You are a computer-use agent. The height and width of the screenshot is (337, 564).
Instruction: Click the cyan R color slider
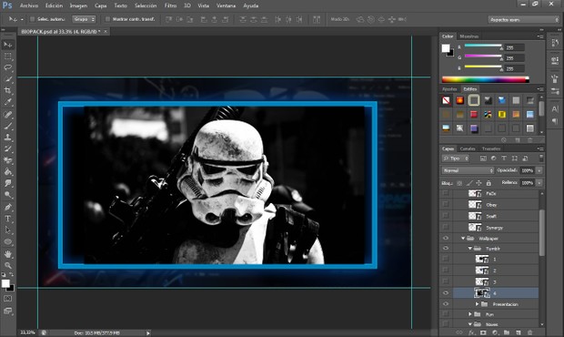483,46
